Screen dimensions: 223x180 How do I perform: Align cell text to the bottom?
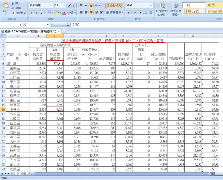pyautogui.click(x=91, y=5)
